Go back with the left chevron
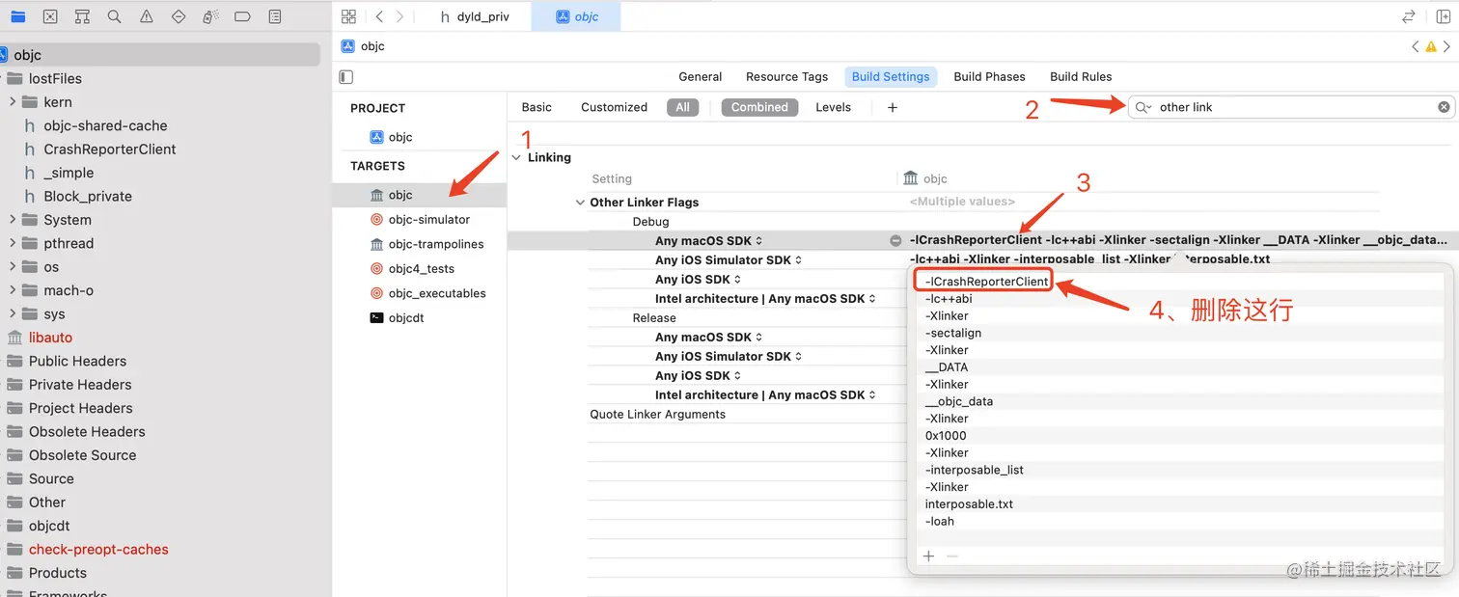The image size is (1459, 597). [x=379, y=16]
